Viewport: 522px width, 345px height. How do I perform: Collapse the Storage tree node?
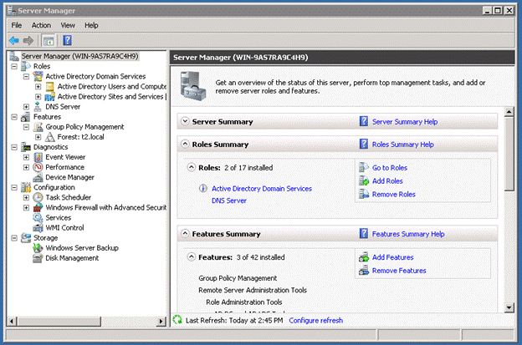click(x=14, y=238)
